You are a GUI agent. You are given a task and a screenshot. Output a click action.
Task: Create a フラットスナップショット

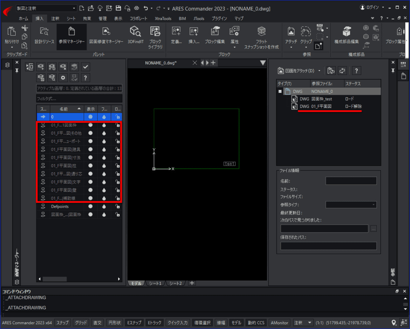(261, 37)
